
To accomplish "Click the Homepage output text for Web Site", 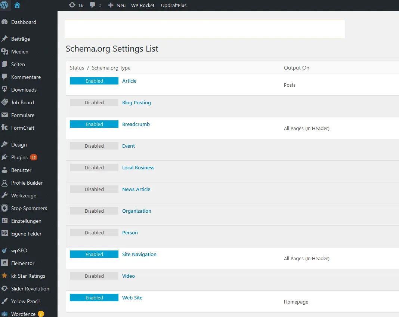I will pyautogui.click(x=296, y=302).
